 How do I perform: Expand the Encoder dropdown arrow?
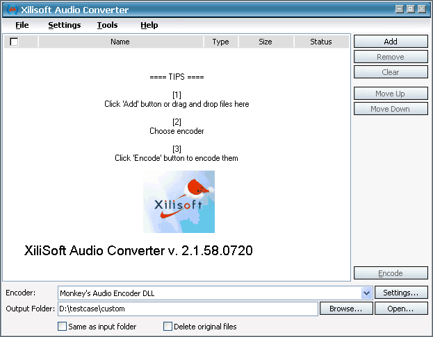click(366, 293)
